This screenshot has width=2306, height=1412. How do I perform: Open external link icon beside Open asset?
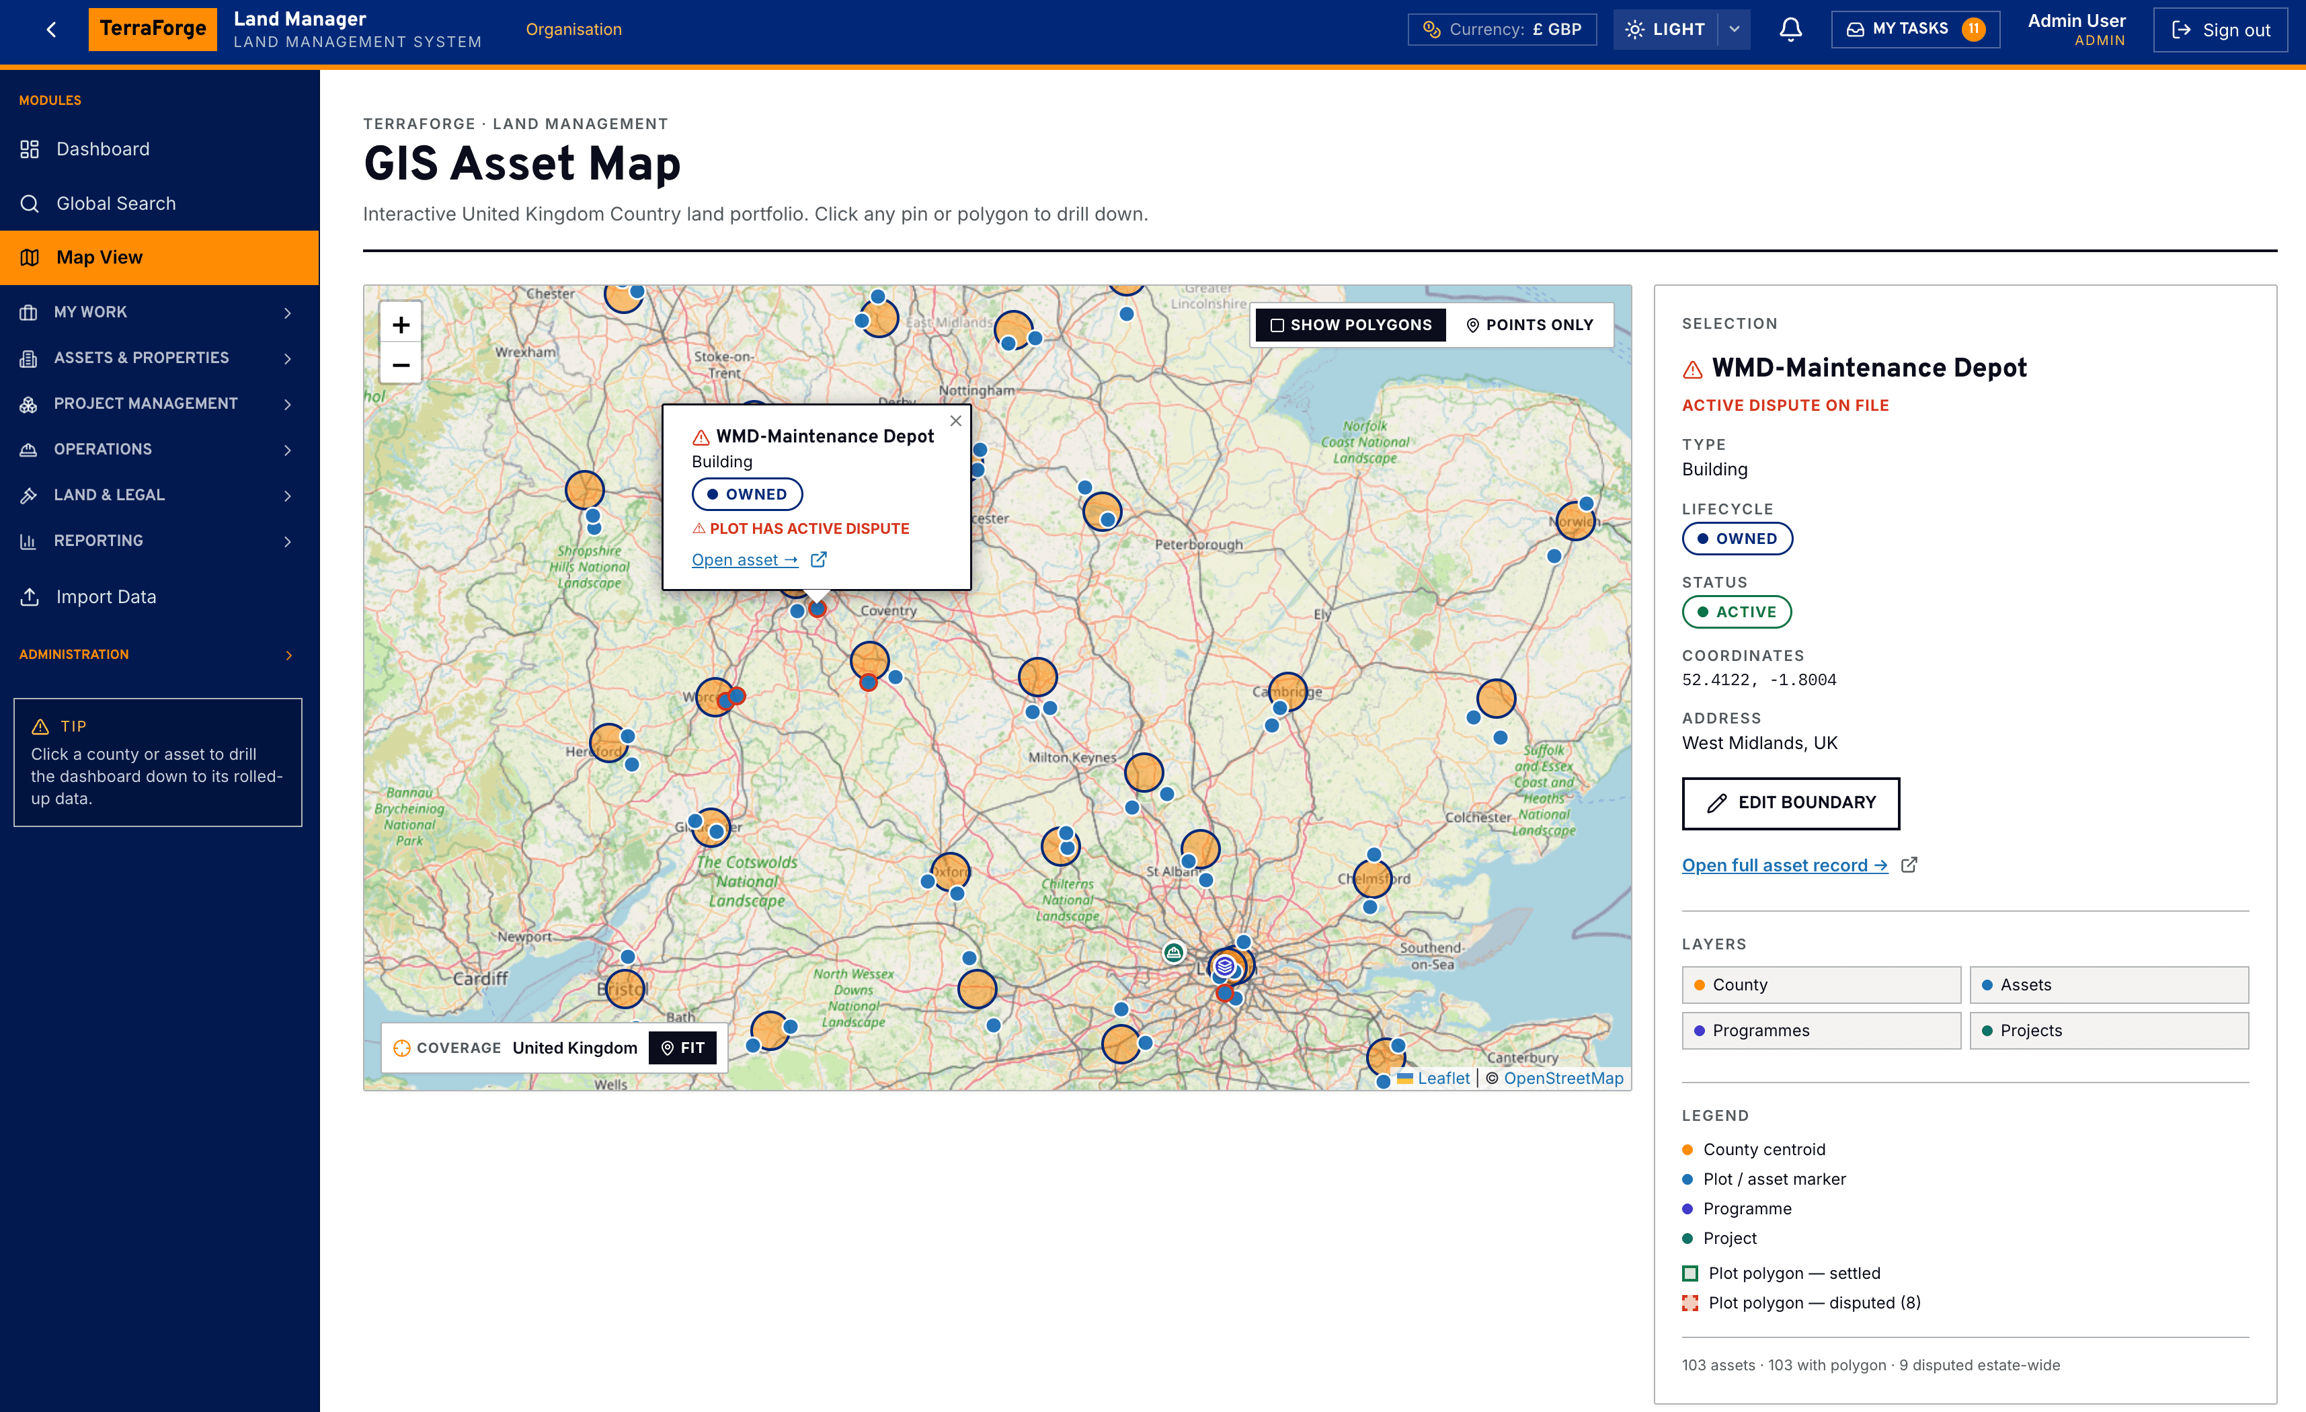click(x=819, y=559)
